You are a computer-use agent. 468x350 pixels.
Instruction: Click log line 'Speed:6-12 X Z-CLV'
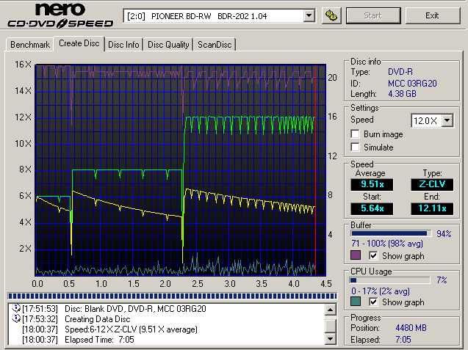131,329
